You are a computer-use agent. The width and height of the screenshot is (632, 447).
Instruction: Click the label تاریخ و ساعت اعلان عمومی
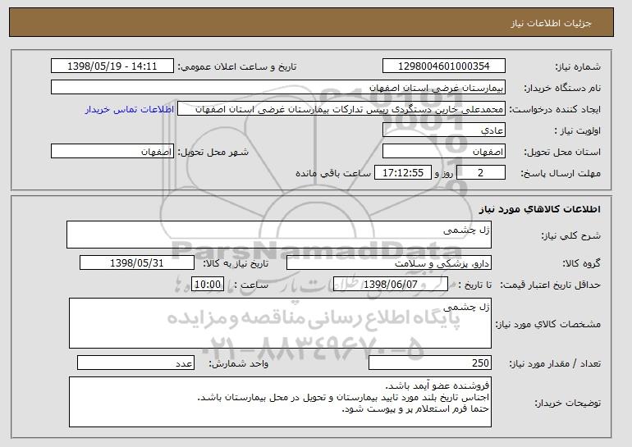pos(237,66)
